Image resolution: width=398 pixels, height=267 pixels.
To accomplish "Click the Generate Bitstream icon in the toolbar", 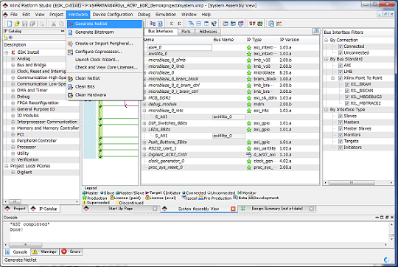I will tap(160, 24).
